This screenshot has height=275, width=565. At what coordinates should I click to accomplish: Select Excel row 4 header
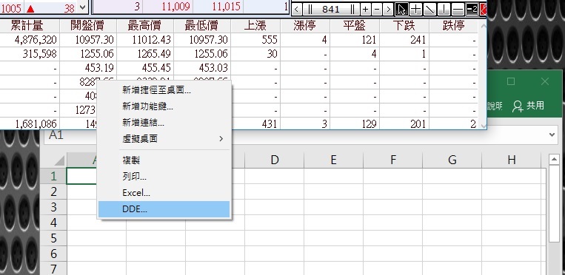tap(53, 223)
